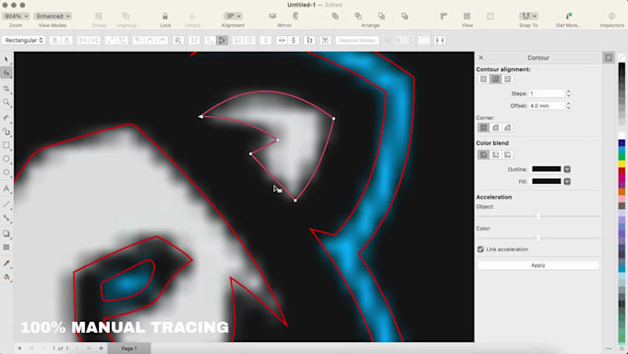
Task: Select the third Color blend option
Action: click(x=507, y=154)
